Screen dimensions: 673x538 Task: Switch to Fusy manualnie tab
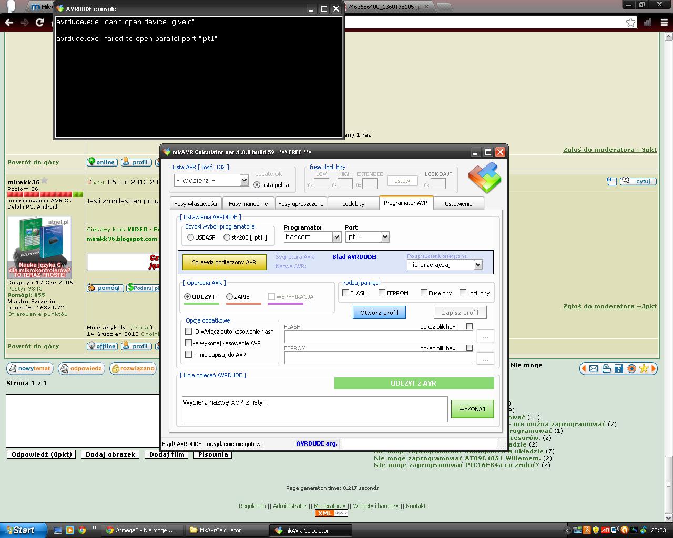point(248,204)
